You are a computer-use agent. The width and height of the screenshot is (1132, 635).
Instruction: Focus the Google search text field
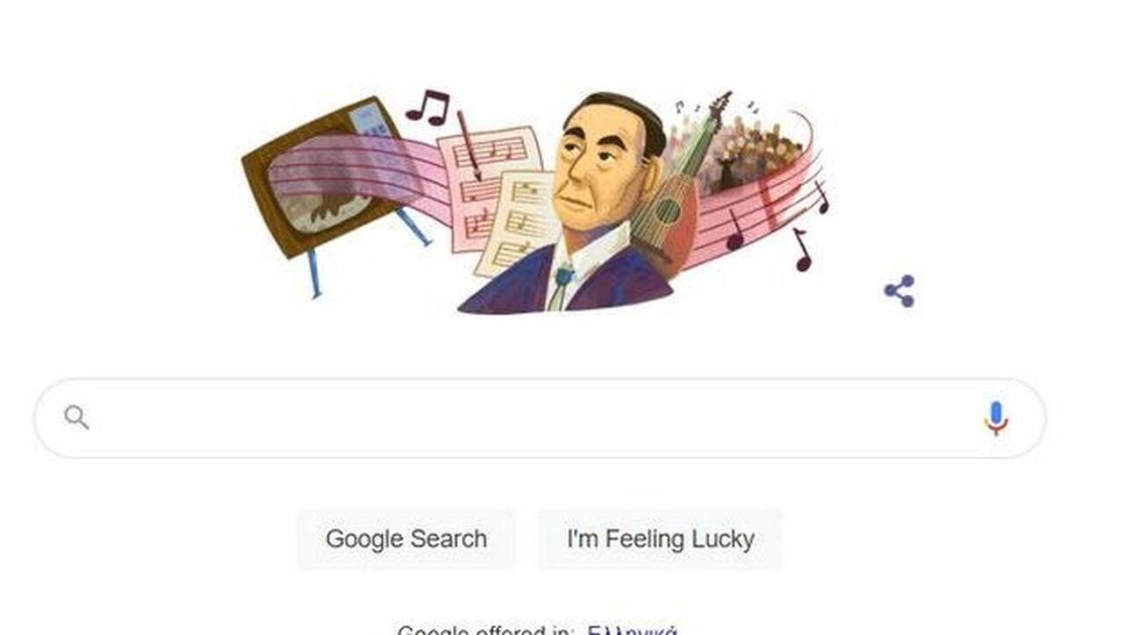click(x=539, y=418)
